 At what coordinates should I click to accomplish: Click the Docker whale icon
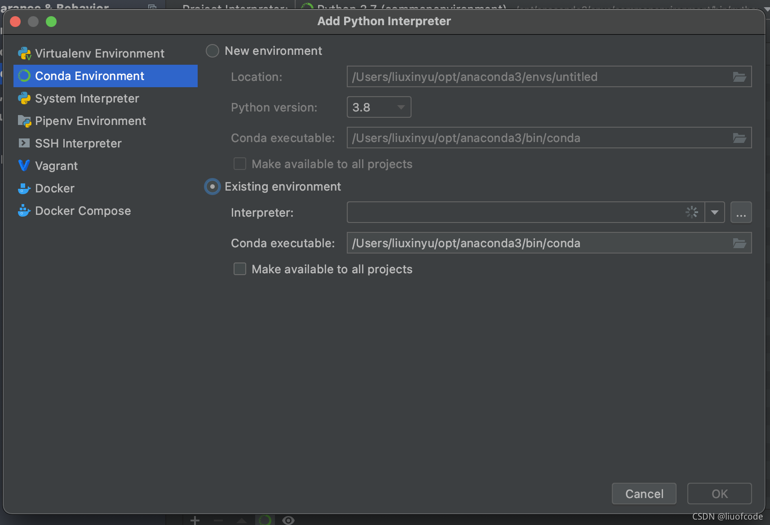pyautogui.click(x=24, y=188)
